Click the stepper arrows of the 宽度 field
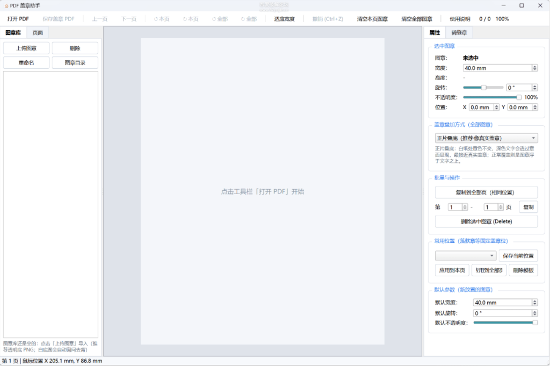550x366 pixels. pos(535,68)
